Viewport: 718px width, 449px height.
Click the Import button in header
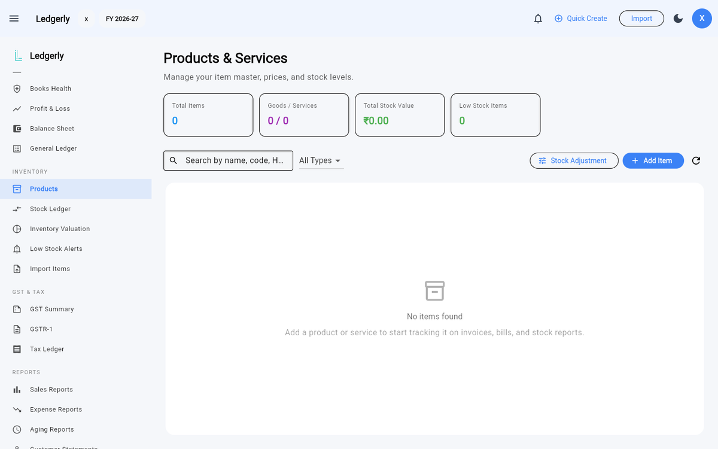point(641,19)
